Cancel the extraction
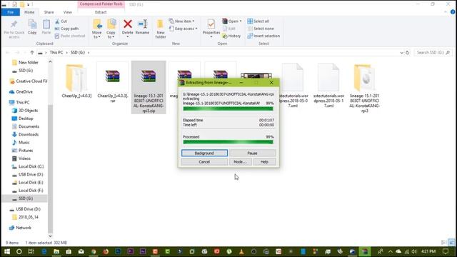 tap(204, 162)
